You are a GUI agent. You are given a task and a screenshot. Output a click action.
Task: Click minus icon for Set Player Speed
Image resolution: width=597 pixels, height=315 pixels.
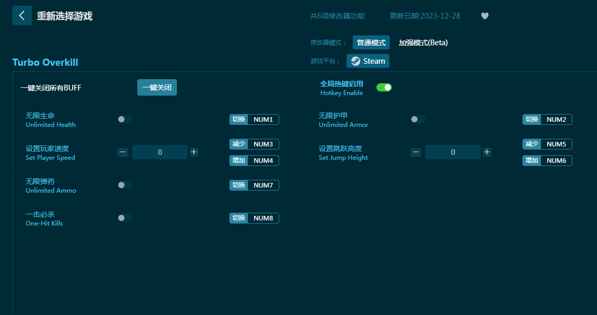click(123, 152)
